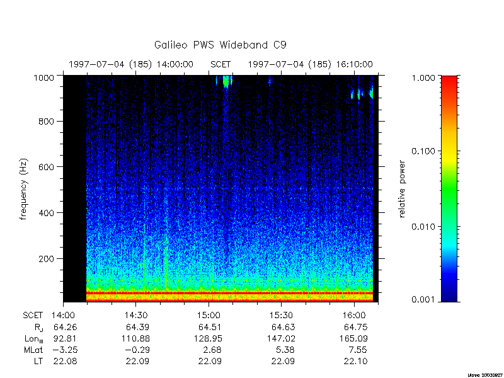This screenshot has height=378, width=504.
Task: Click the red horizontal band in the spectrogram
Action: tap(230, 293)
